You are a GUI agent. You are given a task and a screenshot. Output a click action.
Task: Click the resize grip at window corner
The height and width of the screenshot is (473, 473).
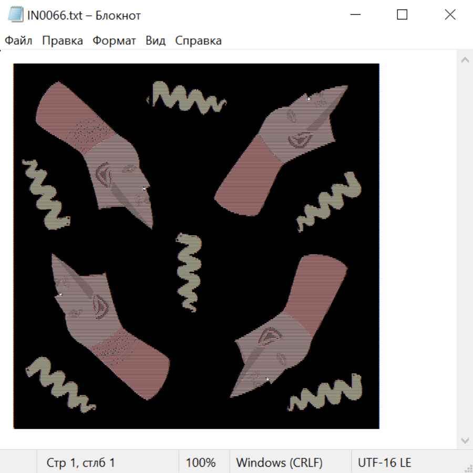(x=468, y=468)
